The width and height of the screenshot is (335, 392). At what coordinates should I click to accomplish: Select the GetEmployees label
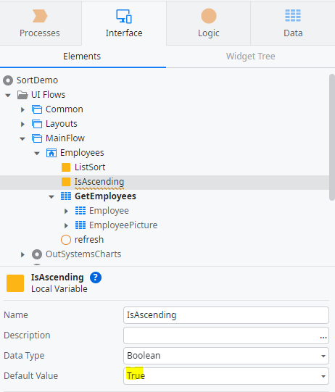pos(105,196)
